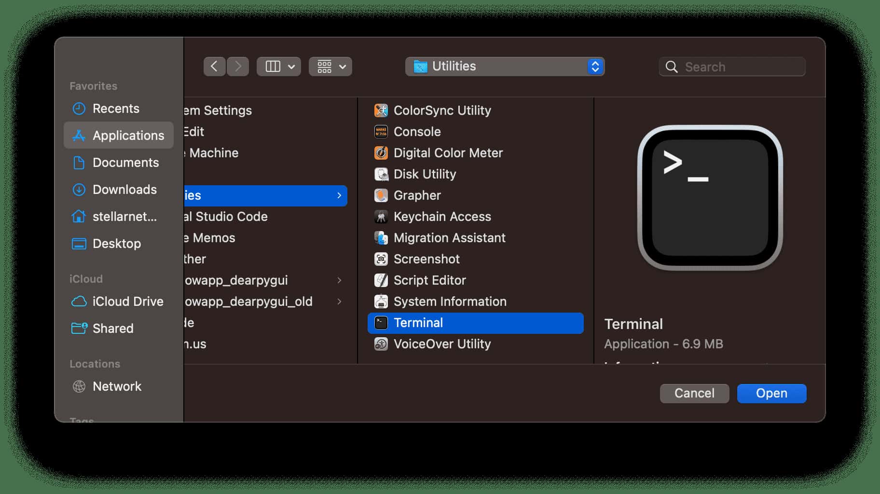Select Recents in Favorites
The height and width of the screenshot is (494, 880).
coord(119,109)
